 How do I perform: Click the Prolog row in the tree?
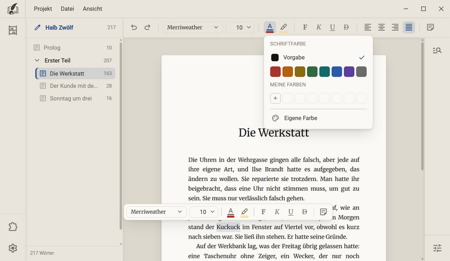[x=73, y=48]
